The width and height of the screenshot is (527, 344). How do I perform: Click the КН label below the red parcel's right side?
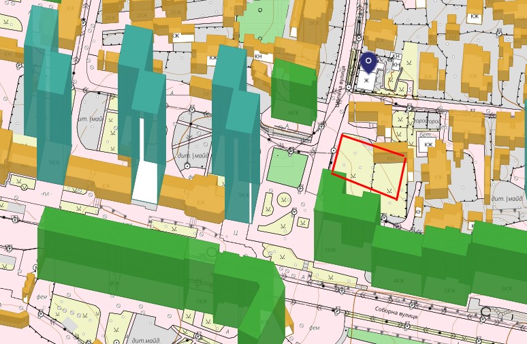click(x=418, y=212)
